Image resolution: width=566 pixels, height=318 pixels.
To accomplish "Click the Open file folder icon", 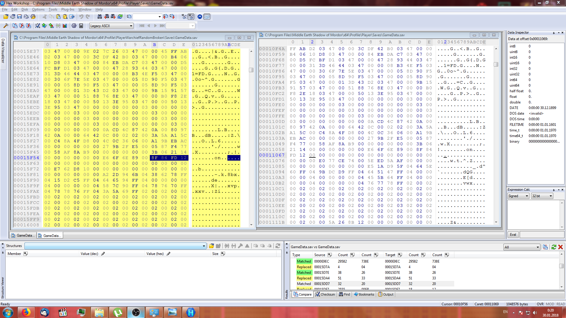I will 6,17.
